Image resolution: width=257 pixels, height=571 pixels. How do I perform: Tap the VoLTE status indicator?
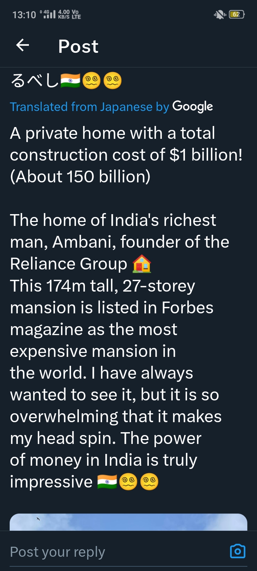pyautogui.click(x=76, y=14)
